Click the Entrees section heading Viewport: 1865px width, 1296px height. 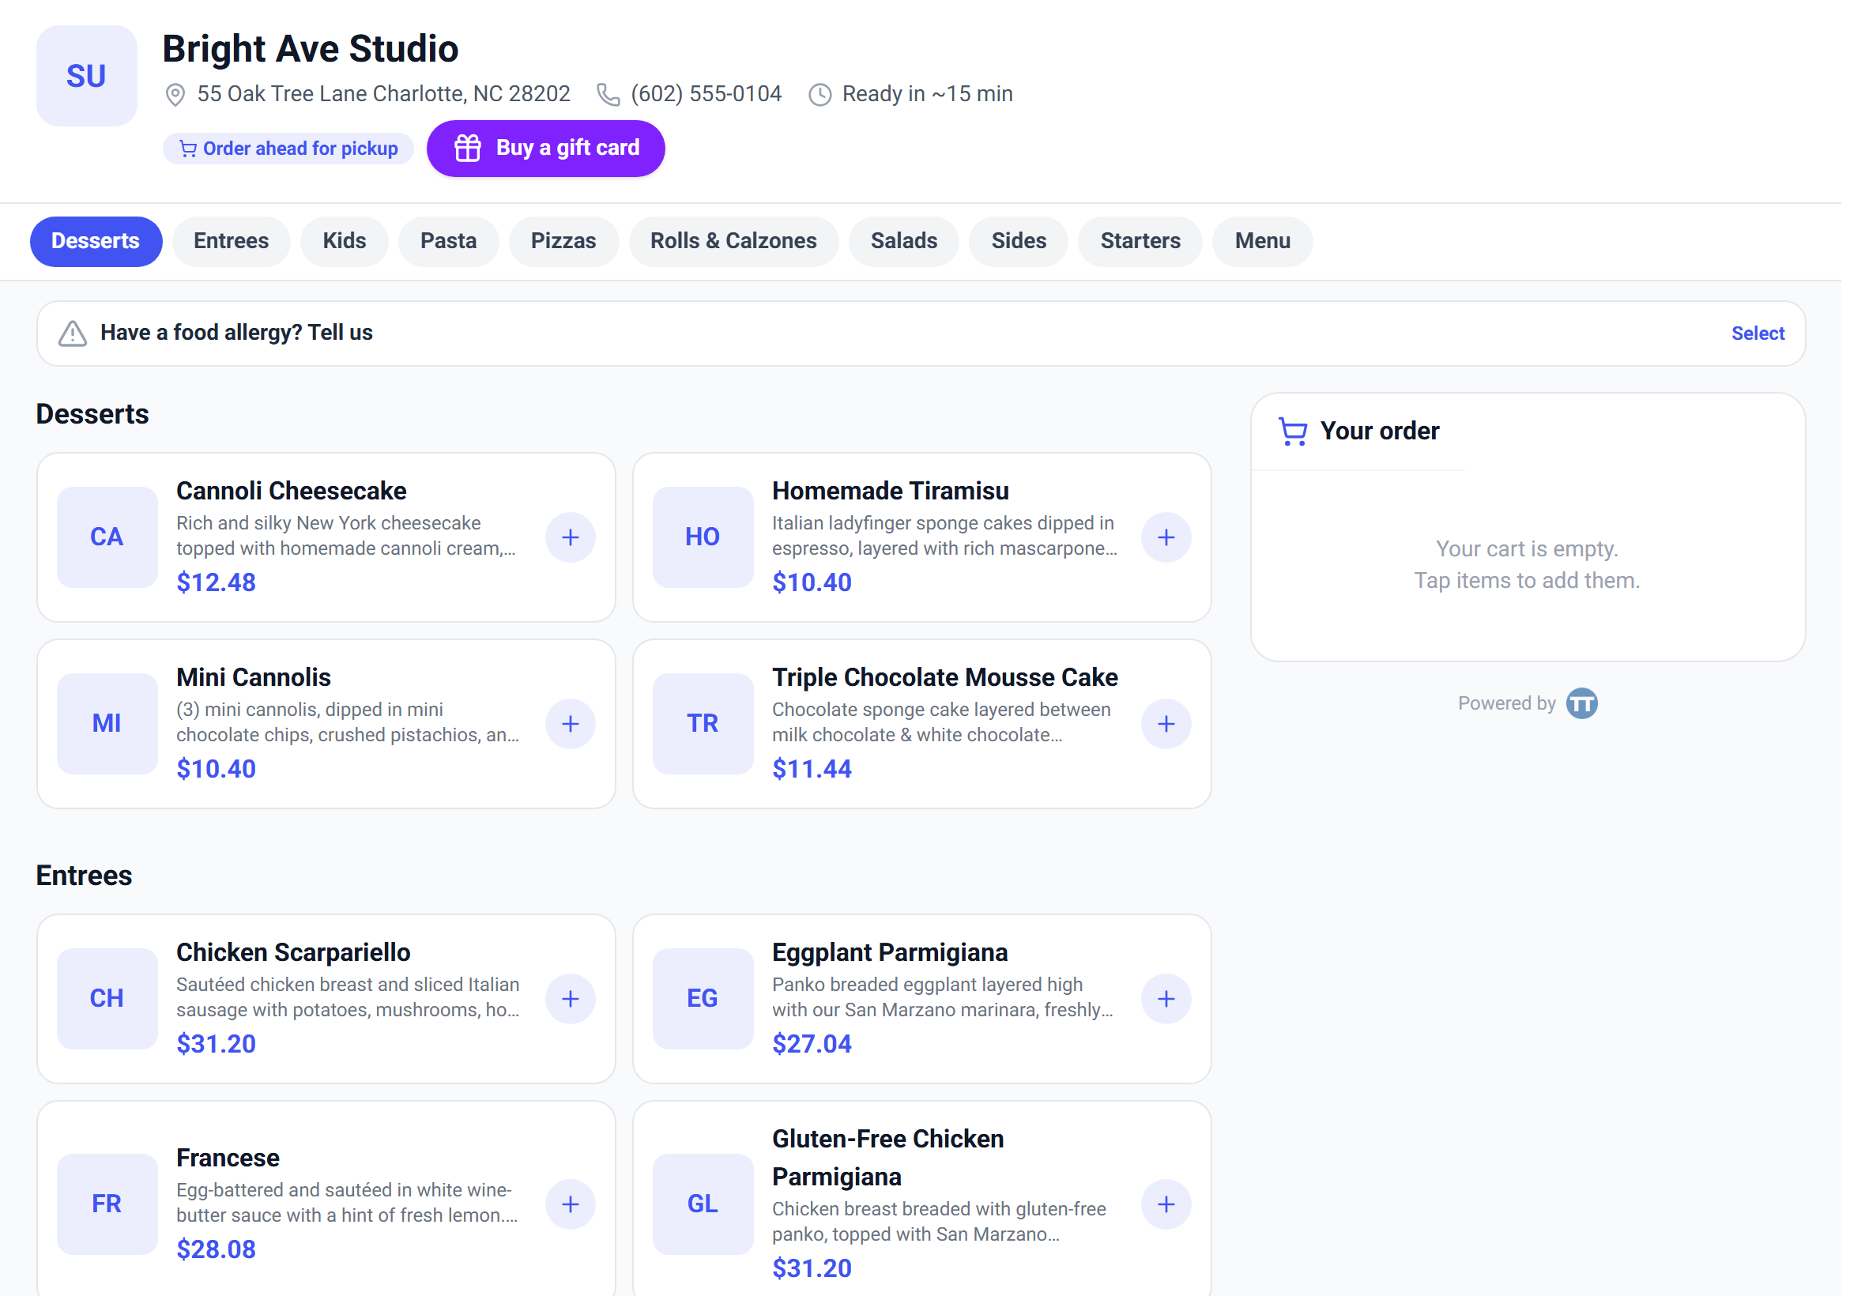coord(84,876)
